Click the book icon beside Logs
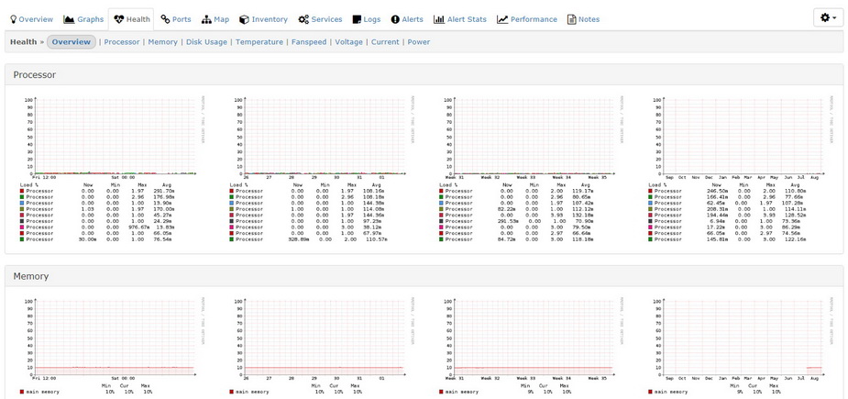 (x=357, y=19)
